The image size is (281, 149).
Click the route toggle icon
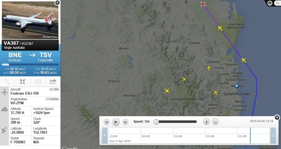(7, 82)
